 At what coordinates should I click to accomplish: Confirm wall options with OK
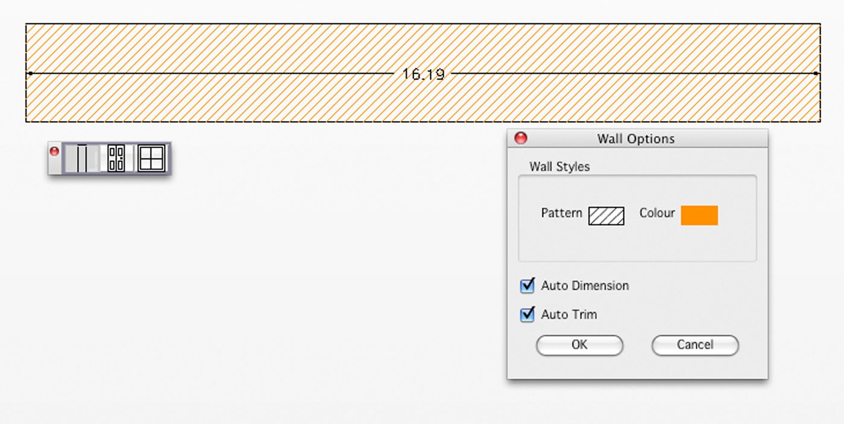tap(579, 345)
